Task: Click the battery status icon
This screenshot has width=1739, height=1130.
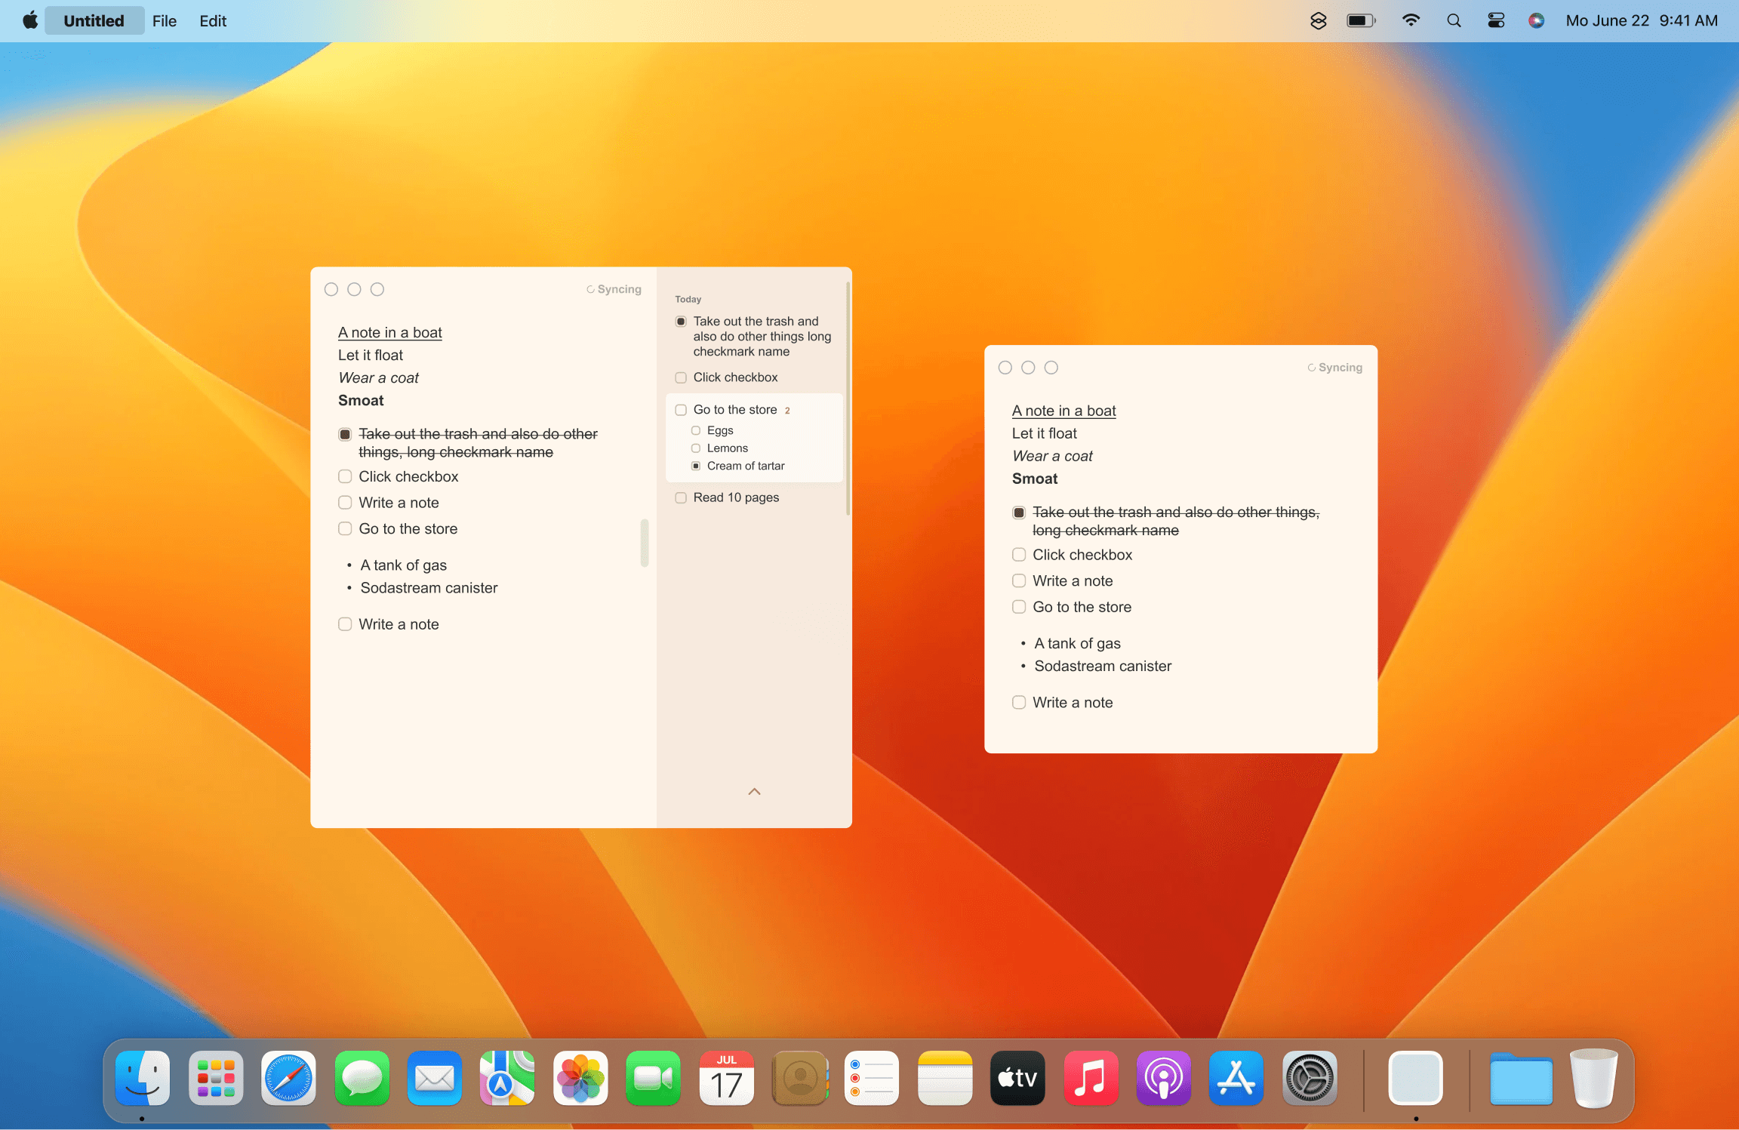Action: [x=1362, y=20]
